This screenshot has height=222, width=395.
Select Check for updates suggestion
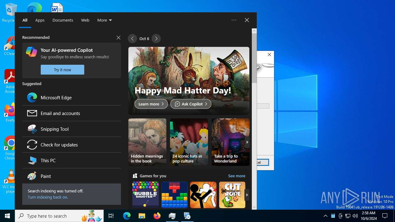(x=72, y=145)
